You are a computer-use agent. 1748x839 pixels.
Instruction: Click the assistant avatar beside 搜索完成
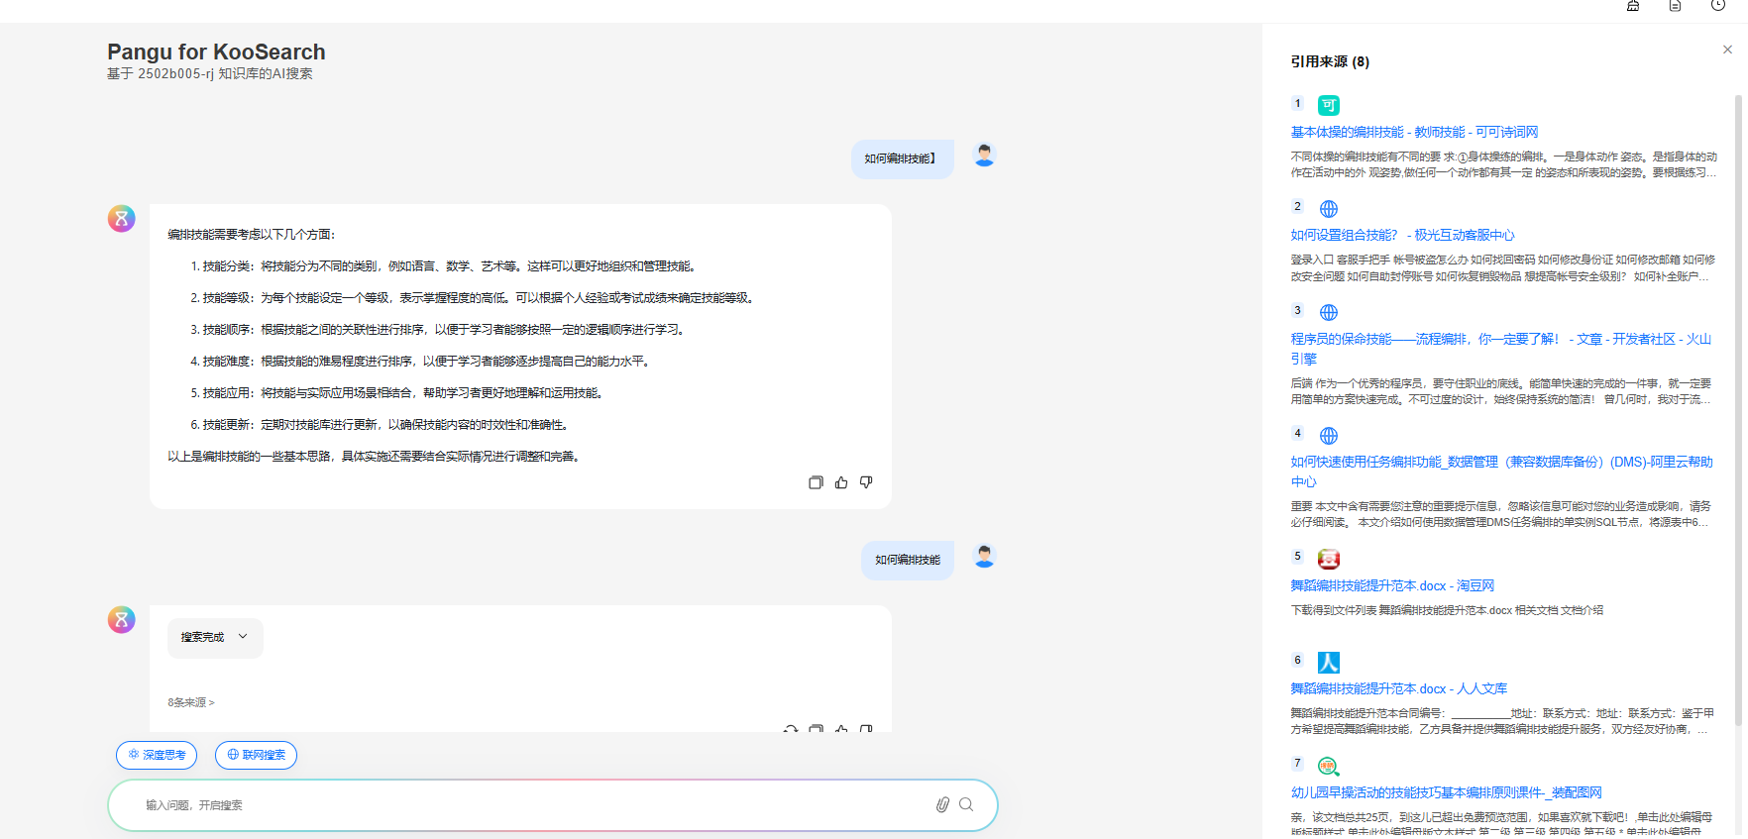click(122, 620)
